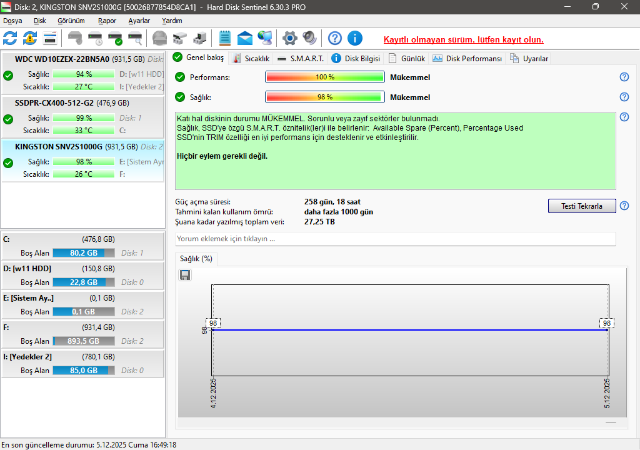Screen dimensions: 640x450
Task: Click the disk icon with clock
Action: click(95, 38)
